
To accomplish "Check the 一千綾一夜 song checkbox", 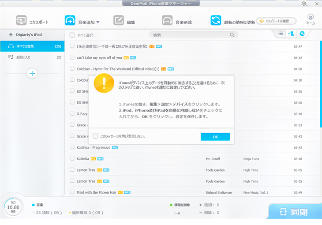I will point(72,46).
